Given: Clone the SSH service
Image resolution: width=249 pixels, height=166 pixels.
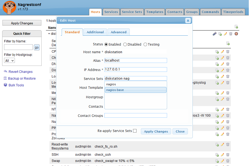Looking at the screenshot, I should tap(217, 155).
